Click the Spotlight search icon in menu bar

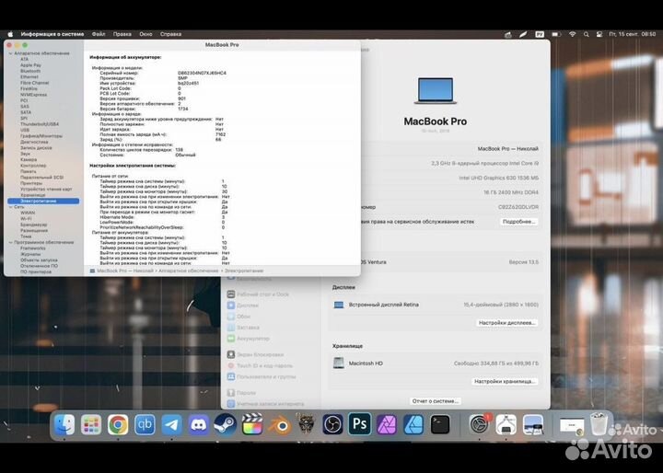pos(586,34)
